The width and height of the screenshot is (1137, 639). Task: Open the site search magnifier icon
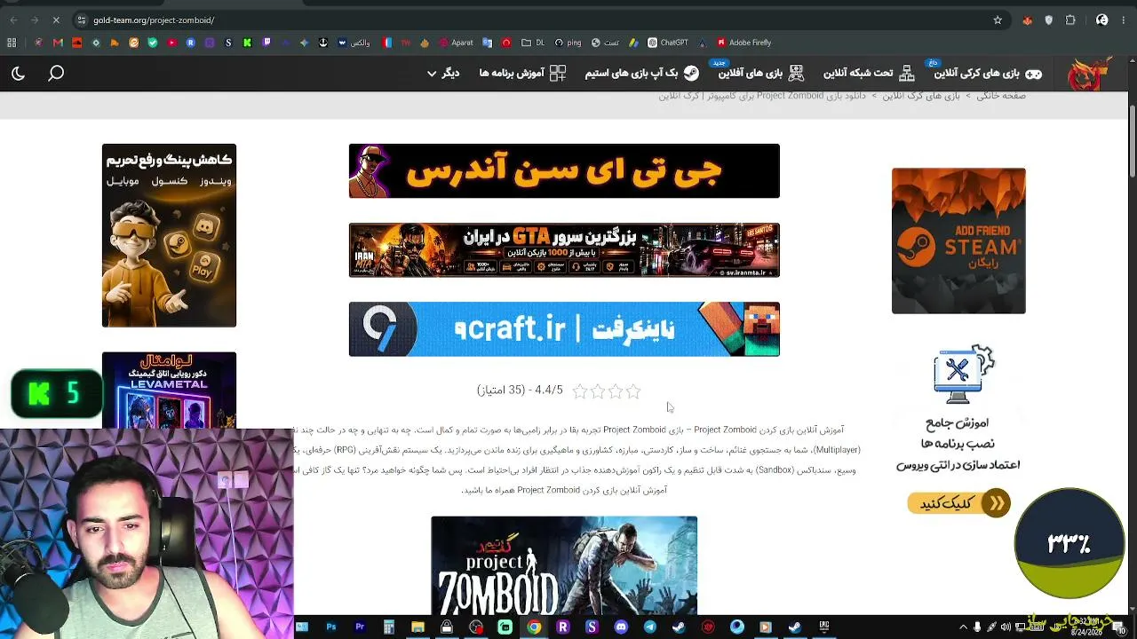[56, 74]
